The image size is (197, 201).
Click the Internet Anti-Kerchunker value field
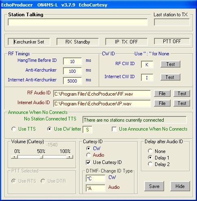[x=72, y=81]
